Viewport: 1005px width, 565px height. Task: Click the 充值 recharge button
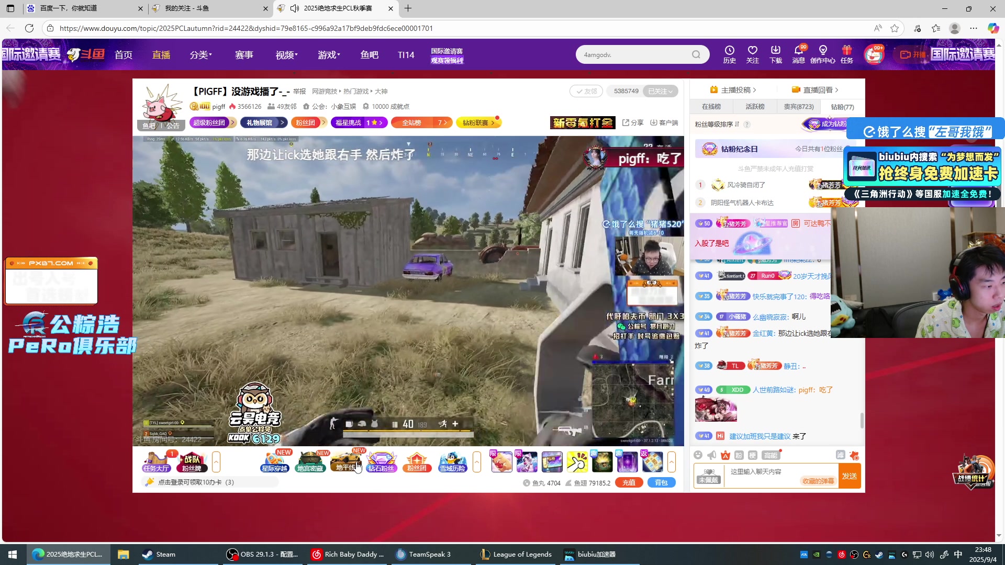click(629, 482)
